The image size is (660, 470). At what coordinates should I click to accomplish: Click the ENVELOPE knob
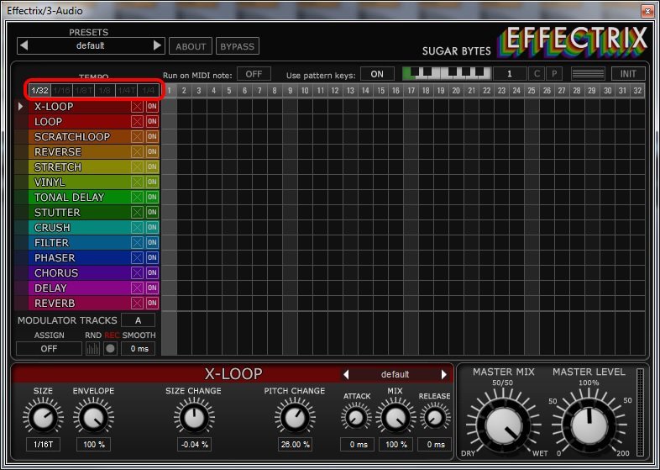click(x=93, y=417)
